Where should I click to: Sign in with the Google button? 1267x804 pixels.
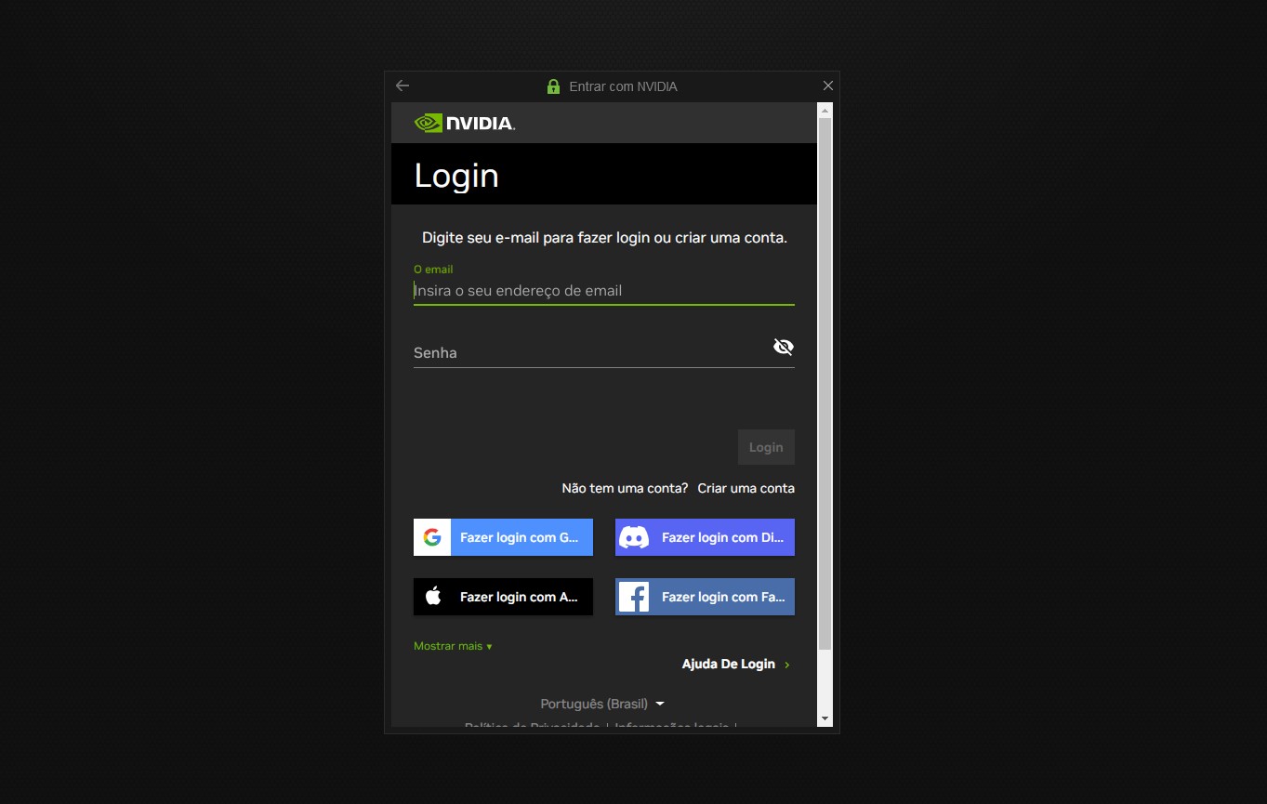tap(503, 537)
